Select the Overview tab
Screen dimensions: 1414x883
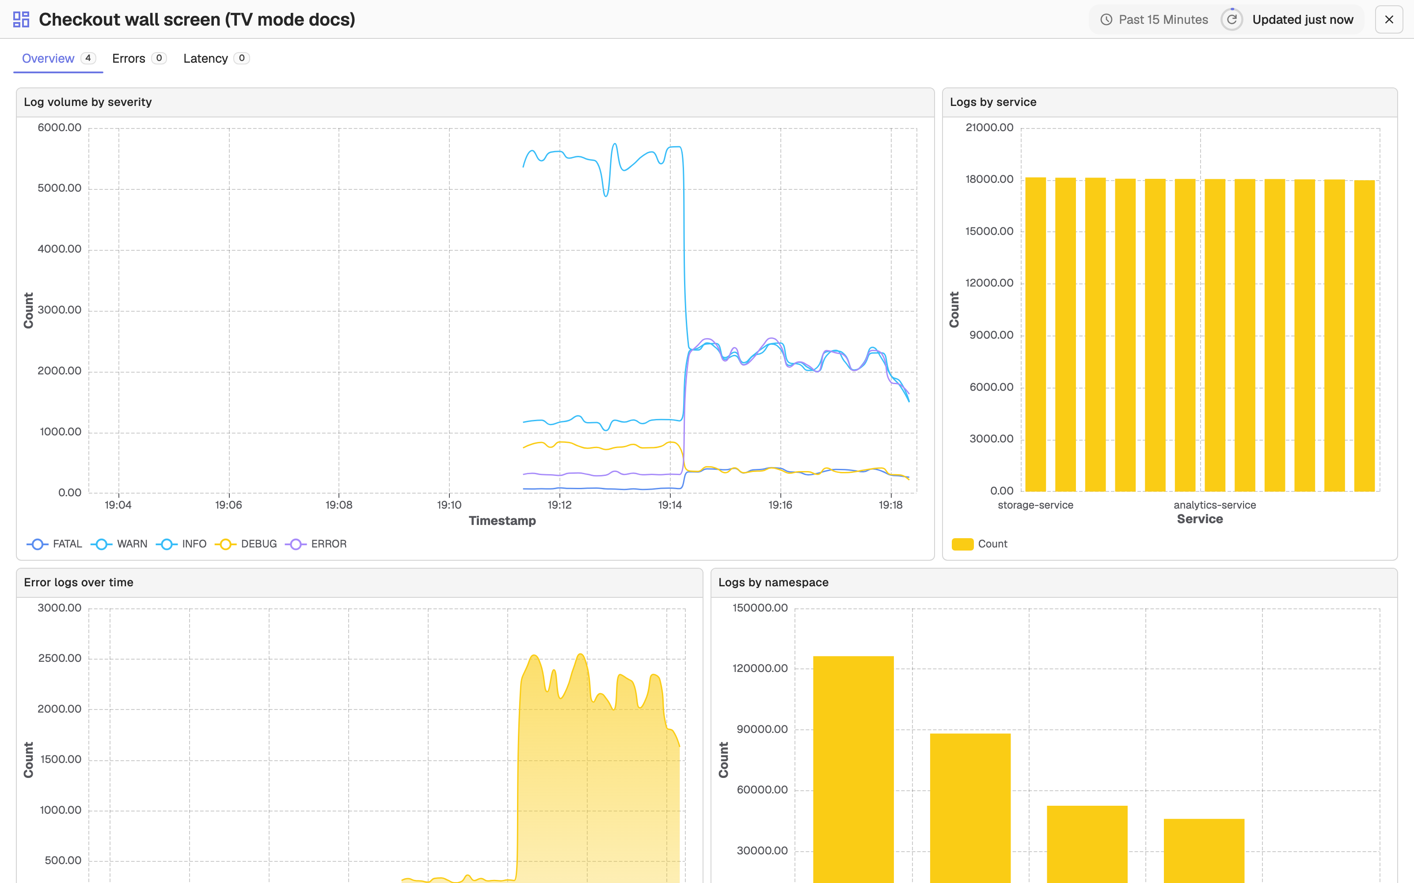58,58
